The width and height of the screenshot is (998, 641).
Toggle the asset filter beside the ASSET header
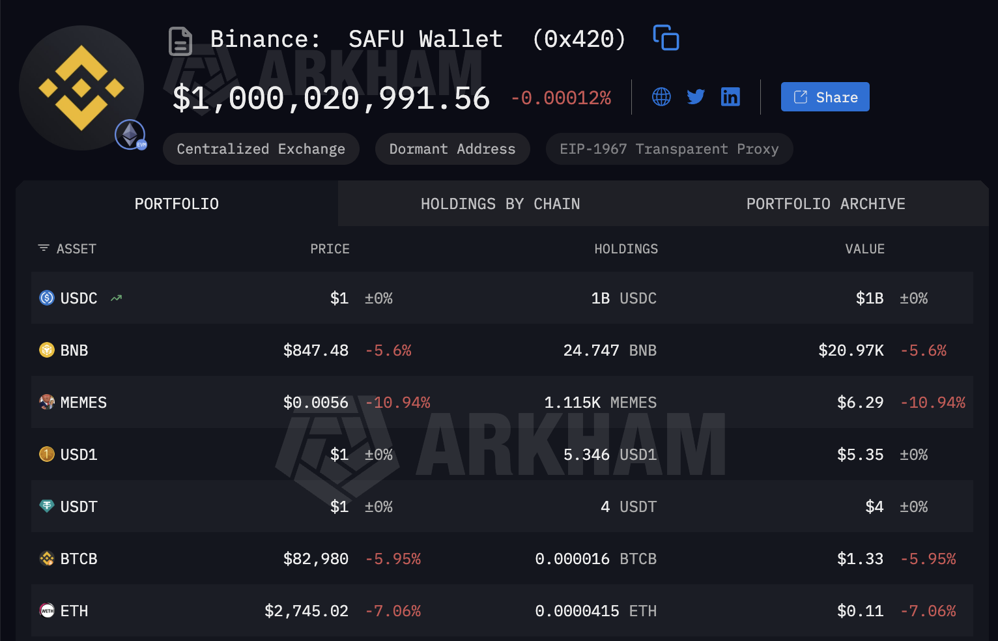pyautogui.click(x=43, y=248)
